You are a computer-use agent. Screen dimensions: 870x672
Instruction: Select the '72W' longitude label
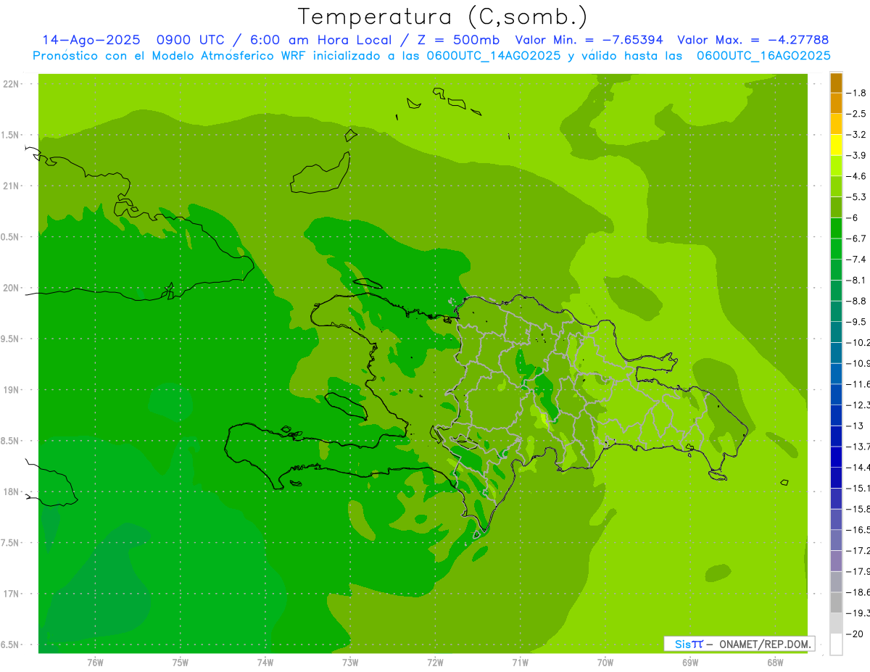(x=435, y=663)
